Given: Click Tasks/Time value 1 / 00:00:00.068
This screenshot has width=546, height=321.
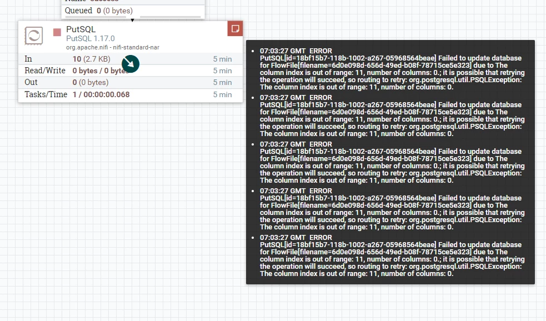Looking at the screenshot, I should click(x=101, y=94).
